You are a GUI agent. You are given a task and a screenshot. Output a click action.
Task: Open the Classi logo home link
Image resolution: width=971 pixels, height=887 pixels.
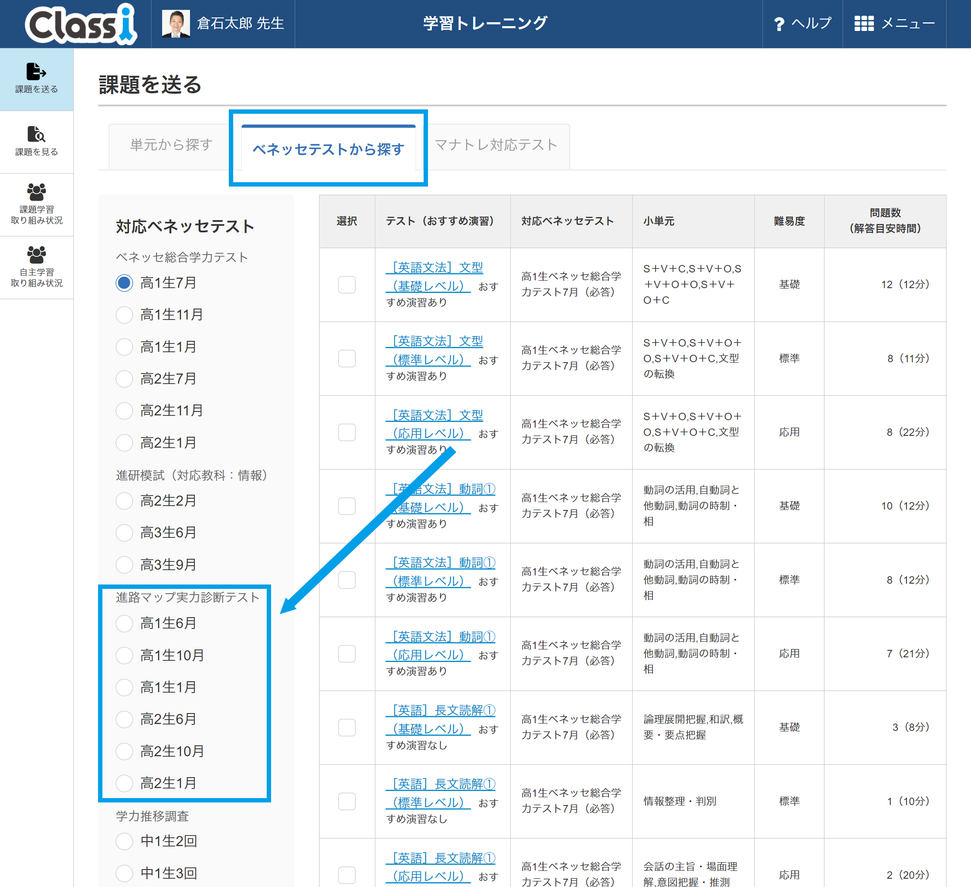click(x=81, y=24)
